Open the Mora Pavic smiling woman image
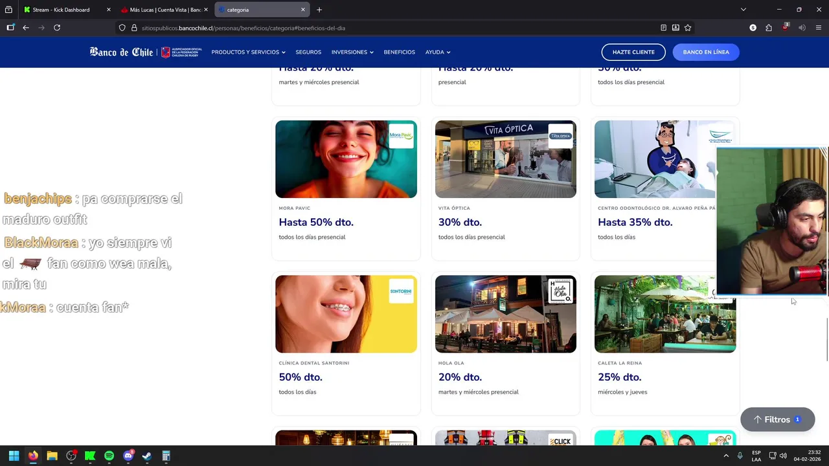The image size is (829, 466). (x=346, y=159)
